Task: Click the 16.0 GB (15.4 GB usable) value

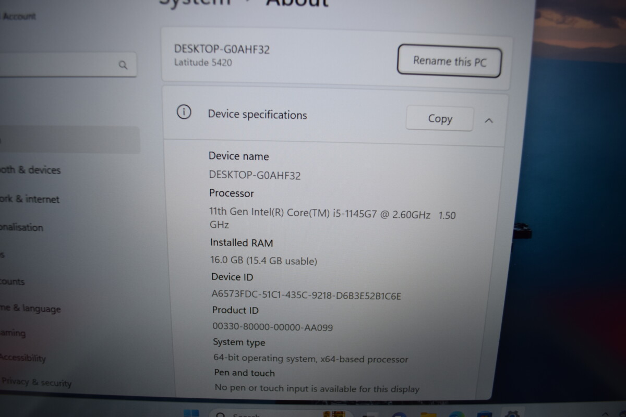Action: (x=263, y=260)
